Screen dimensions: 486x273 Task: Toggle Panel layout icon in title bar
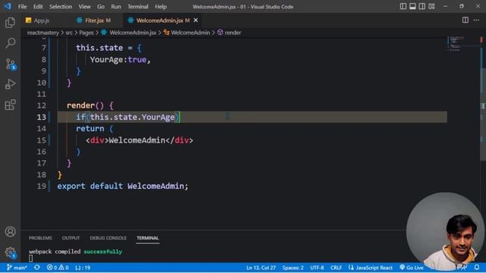tap(412, 6)
